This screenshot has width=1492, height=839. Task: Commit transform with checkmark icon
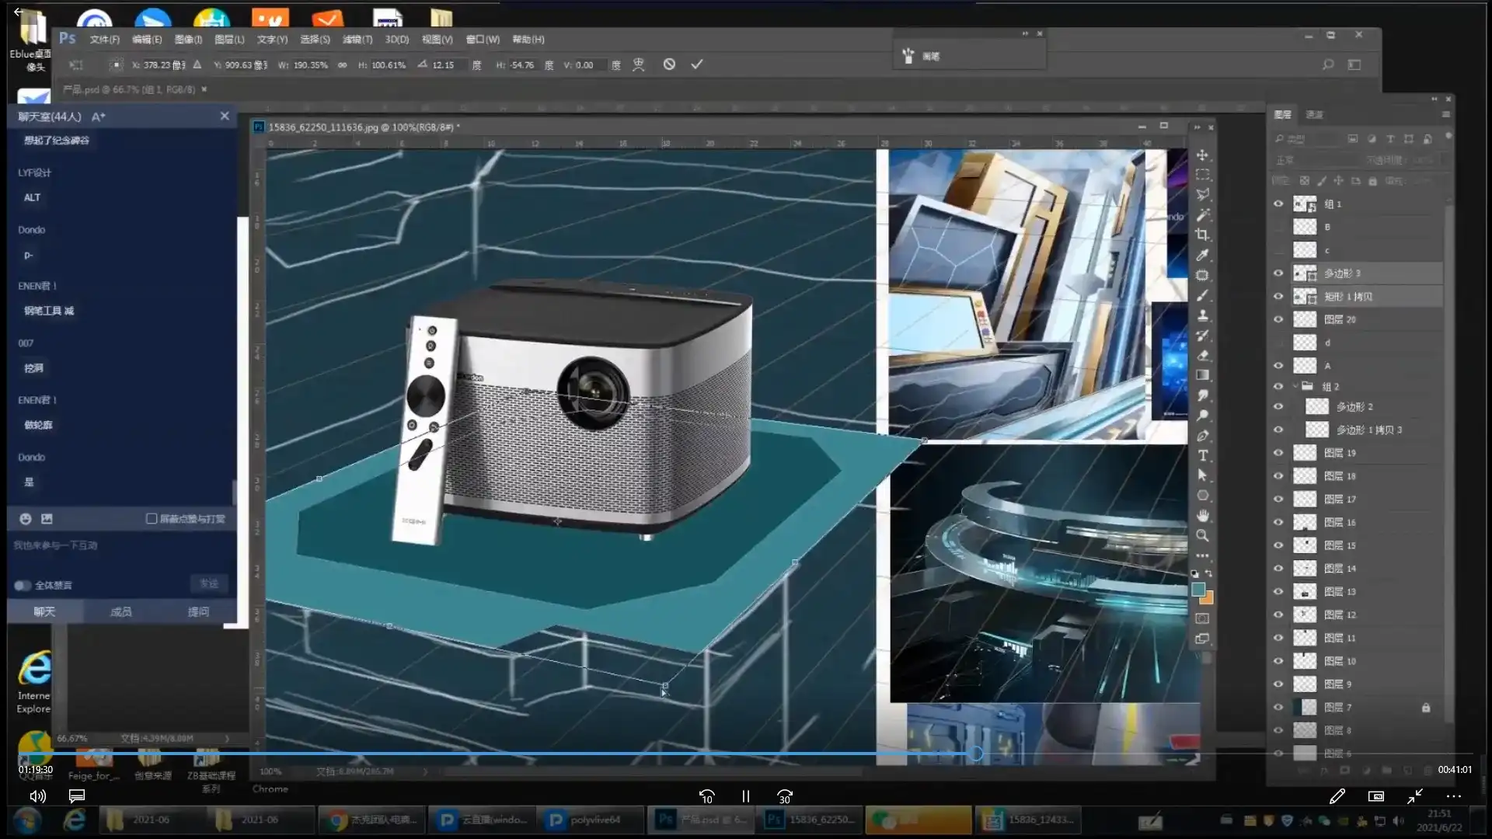(697, 64)
